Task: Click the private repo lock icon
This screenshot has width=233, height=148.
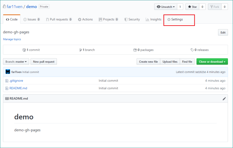Action: tap(5, 6)
